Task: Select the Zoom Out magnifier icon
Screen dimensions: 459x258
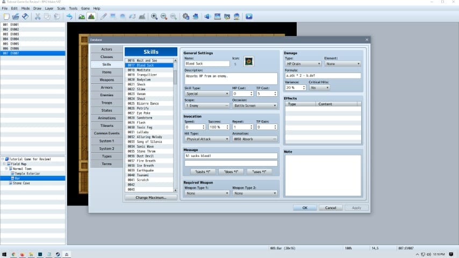Action: coord(163,17)
